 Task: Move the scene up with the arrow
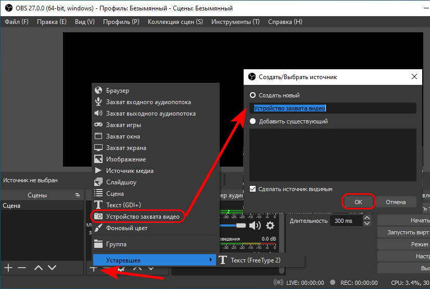(x=39, y=268)
